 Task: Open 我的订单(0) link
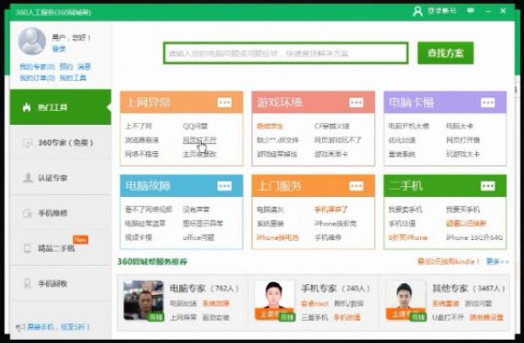pos(37,78)
